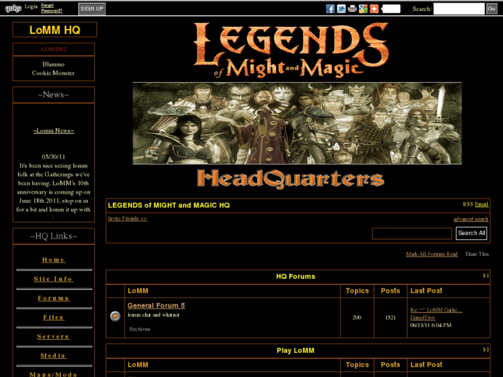The width and height of the screenshot is (503, 377).
Task: Click the ADMINS heading
Action: pyautogui.click(x=53, y=49)
